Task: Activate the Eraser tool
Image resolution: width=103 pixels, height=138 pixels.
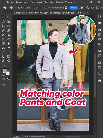Action: click(x=9, y=39)
